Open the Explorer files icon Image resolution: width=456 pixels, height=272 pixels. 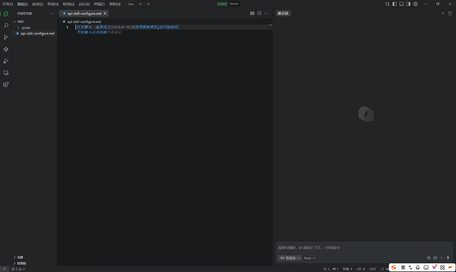pyautogui.click(x=6, y=13)
